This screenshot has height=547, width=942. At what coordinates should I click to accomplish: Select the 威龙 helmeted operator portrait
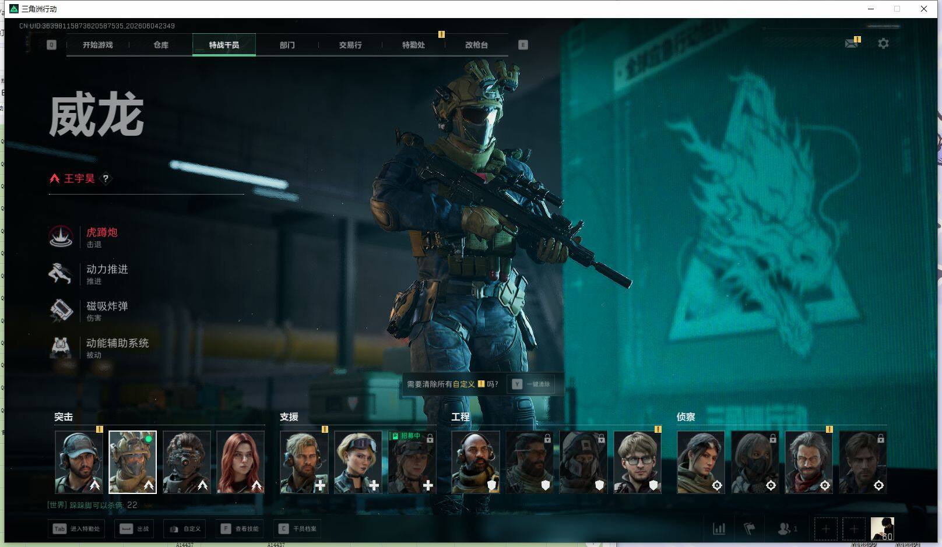click(132, 462)
